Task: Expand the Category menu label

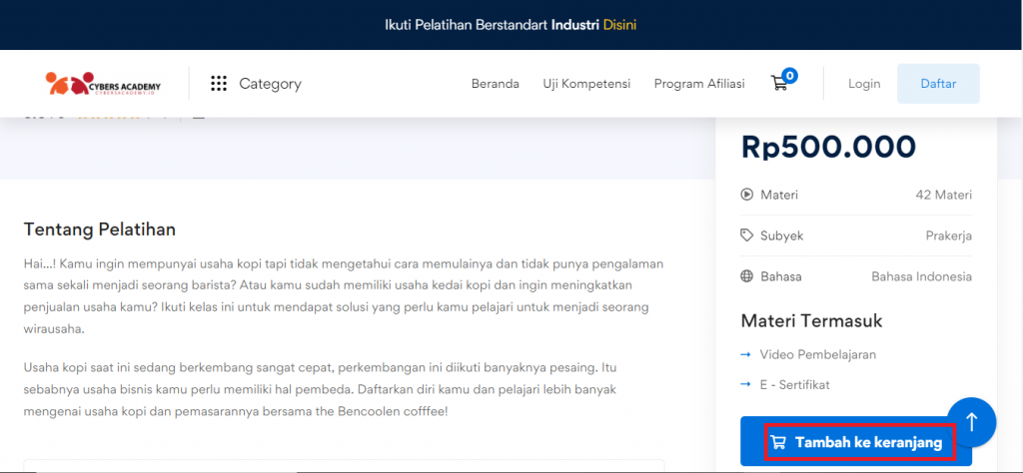Action: click(270, 84)
